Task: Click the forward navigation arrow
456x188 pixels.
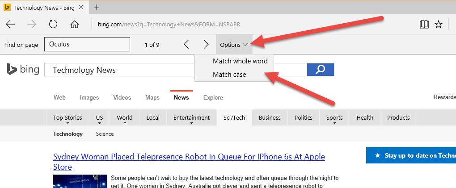Action: (31, 25)
